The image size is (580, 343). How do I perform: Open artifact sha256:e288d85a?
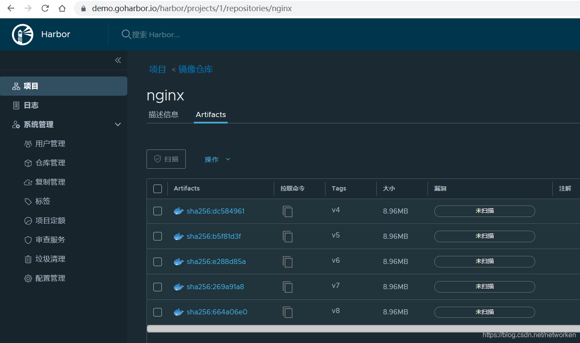click(216, 261)
